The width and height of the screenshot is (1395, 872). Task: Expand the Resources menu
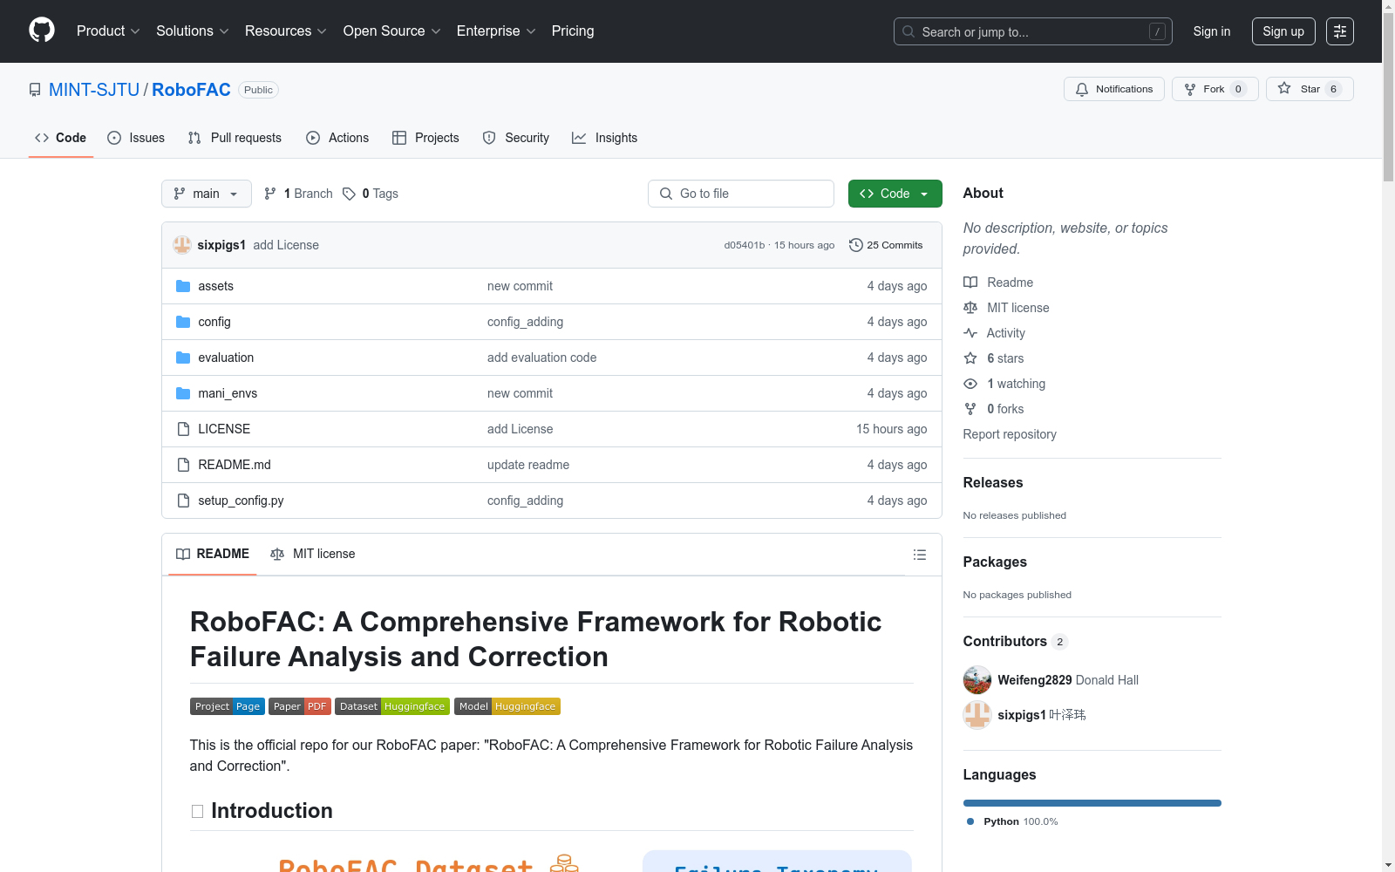point(286,31)
